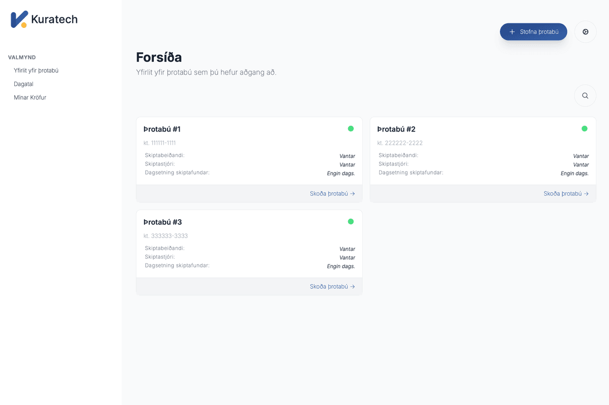Click the Þrotabú #1 card title
This screenshot has width=609, height=405.
[x=162, y=129]
